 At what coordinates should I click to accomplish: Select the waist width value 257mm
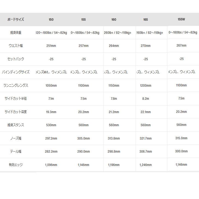tap(83, 46)
